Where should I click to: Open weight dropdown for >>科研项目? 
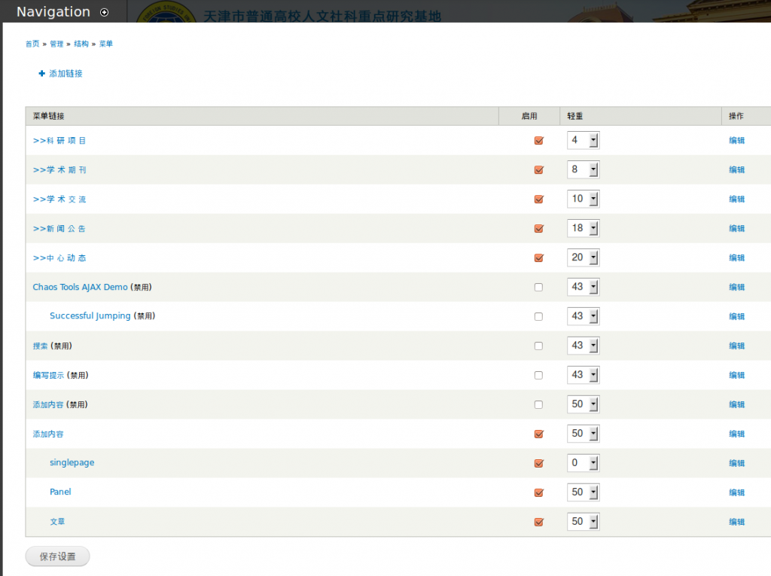584,140
